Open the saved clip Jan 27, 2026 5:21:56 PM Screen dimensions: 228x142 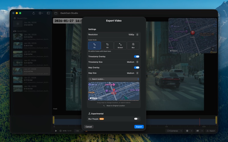(x=31, y=63)
